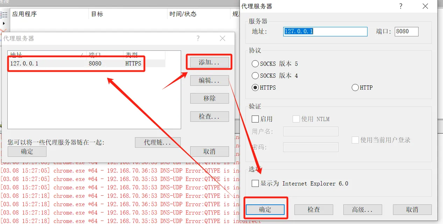Click inside the 密码 password field
Viewport: 443px width, 224px height.
(x=310, y=147)
